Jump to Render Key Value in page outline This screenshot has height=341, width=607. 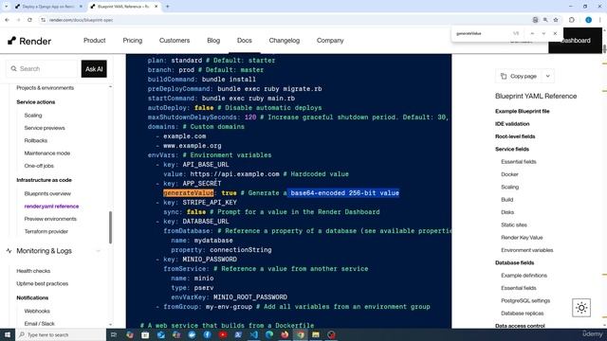tap(522, 238)
